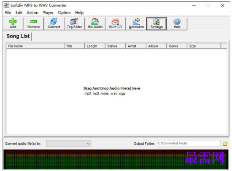Sort by the Album column header
The image size is (232, 171).
pyautogui.click(x=156, y=46)
